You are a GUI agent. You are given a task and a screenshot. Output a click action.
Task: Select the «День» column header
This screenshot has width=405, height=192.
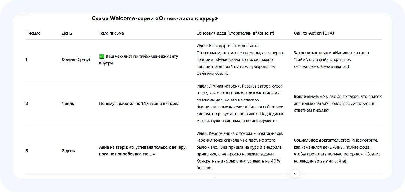point(66,33)
